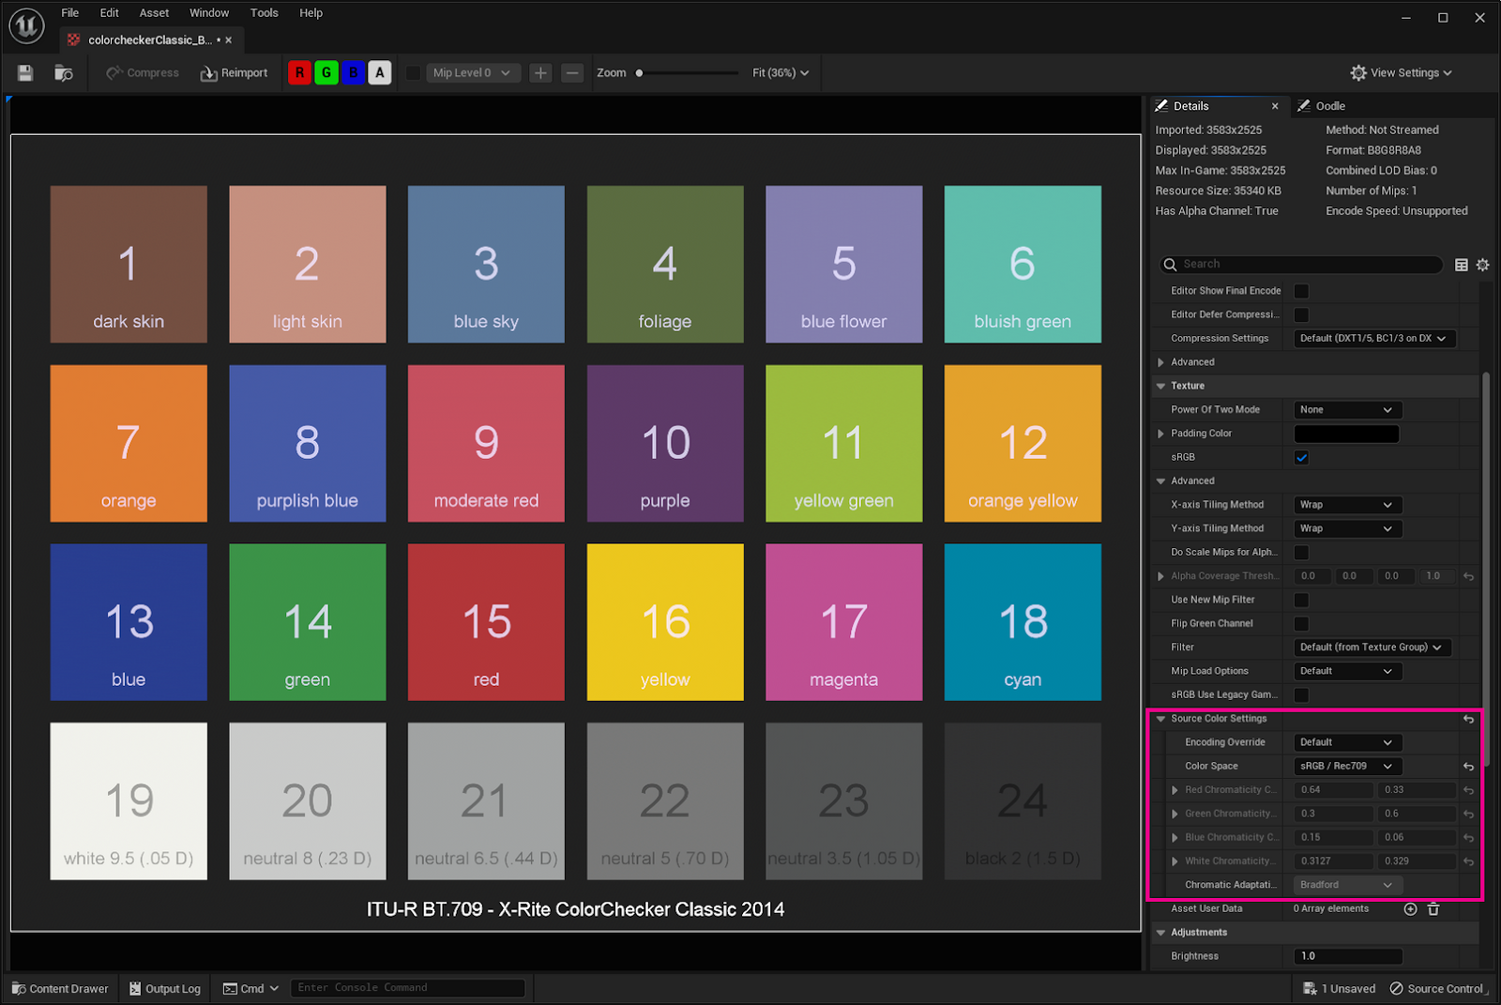The image size is (1501, 1005).
Task: Click the Save asset floppy disk icon
Action: (25, 73)
